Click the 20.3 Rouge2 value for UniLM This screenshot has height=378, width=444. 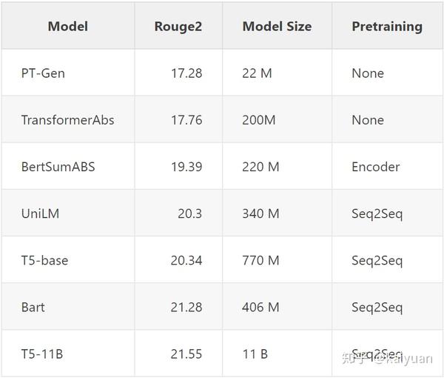tap(189, 213)
